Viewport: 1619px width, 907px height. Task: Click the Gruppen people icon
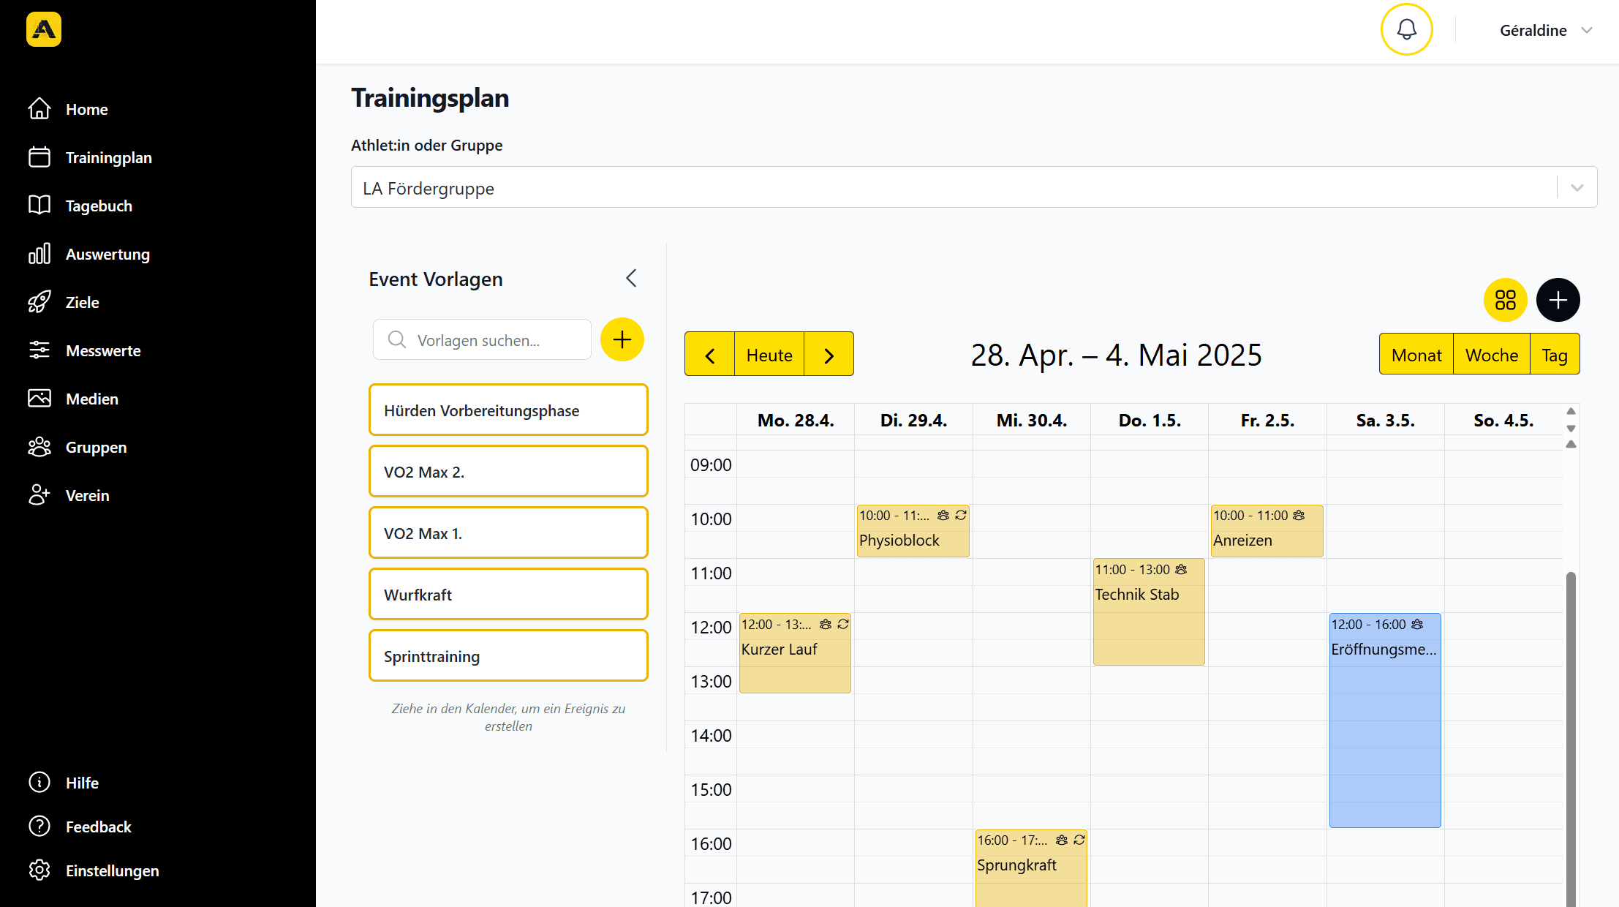[x=39, y=447]
